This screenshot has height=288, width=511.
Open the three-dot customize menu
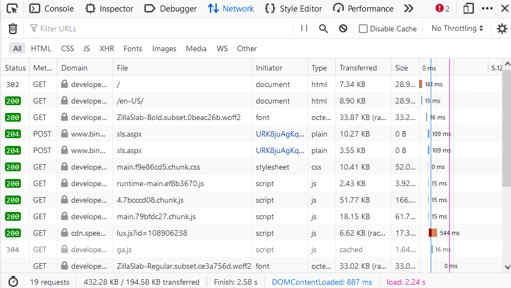pos(487,9)
